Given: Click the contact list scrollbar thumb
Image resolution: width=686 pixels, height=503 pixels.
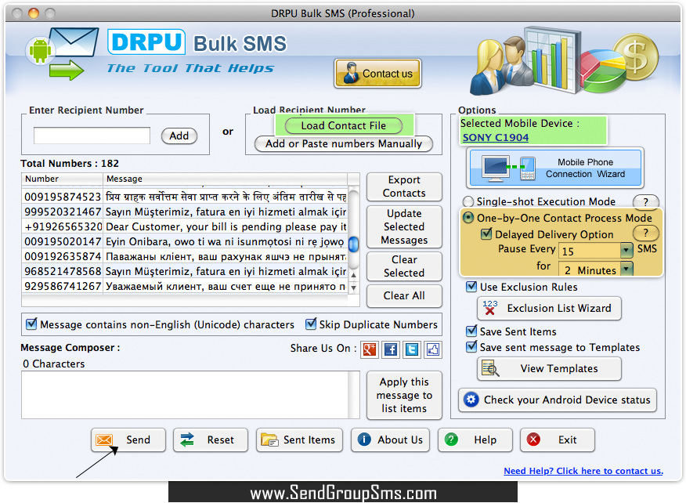Looking at the screenshot, I should [353, 244].
